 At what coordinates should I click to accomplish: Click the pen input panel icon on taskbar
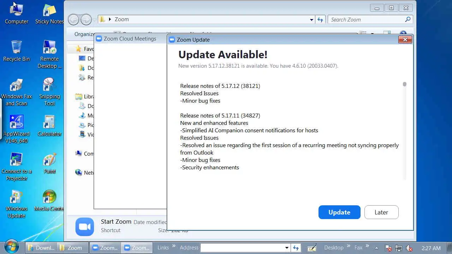312,248
